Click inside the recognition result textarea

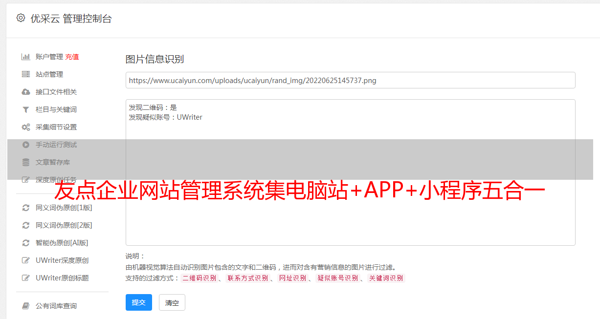click(x=350, y=172)
